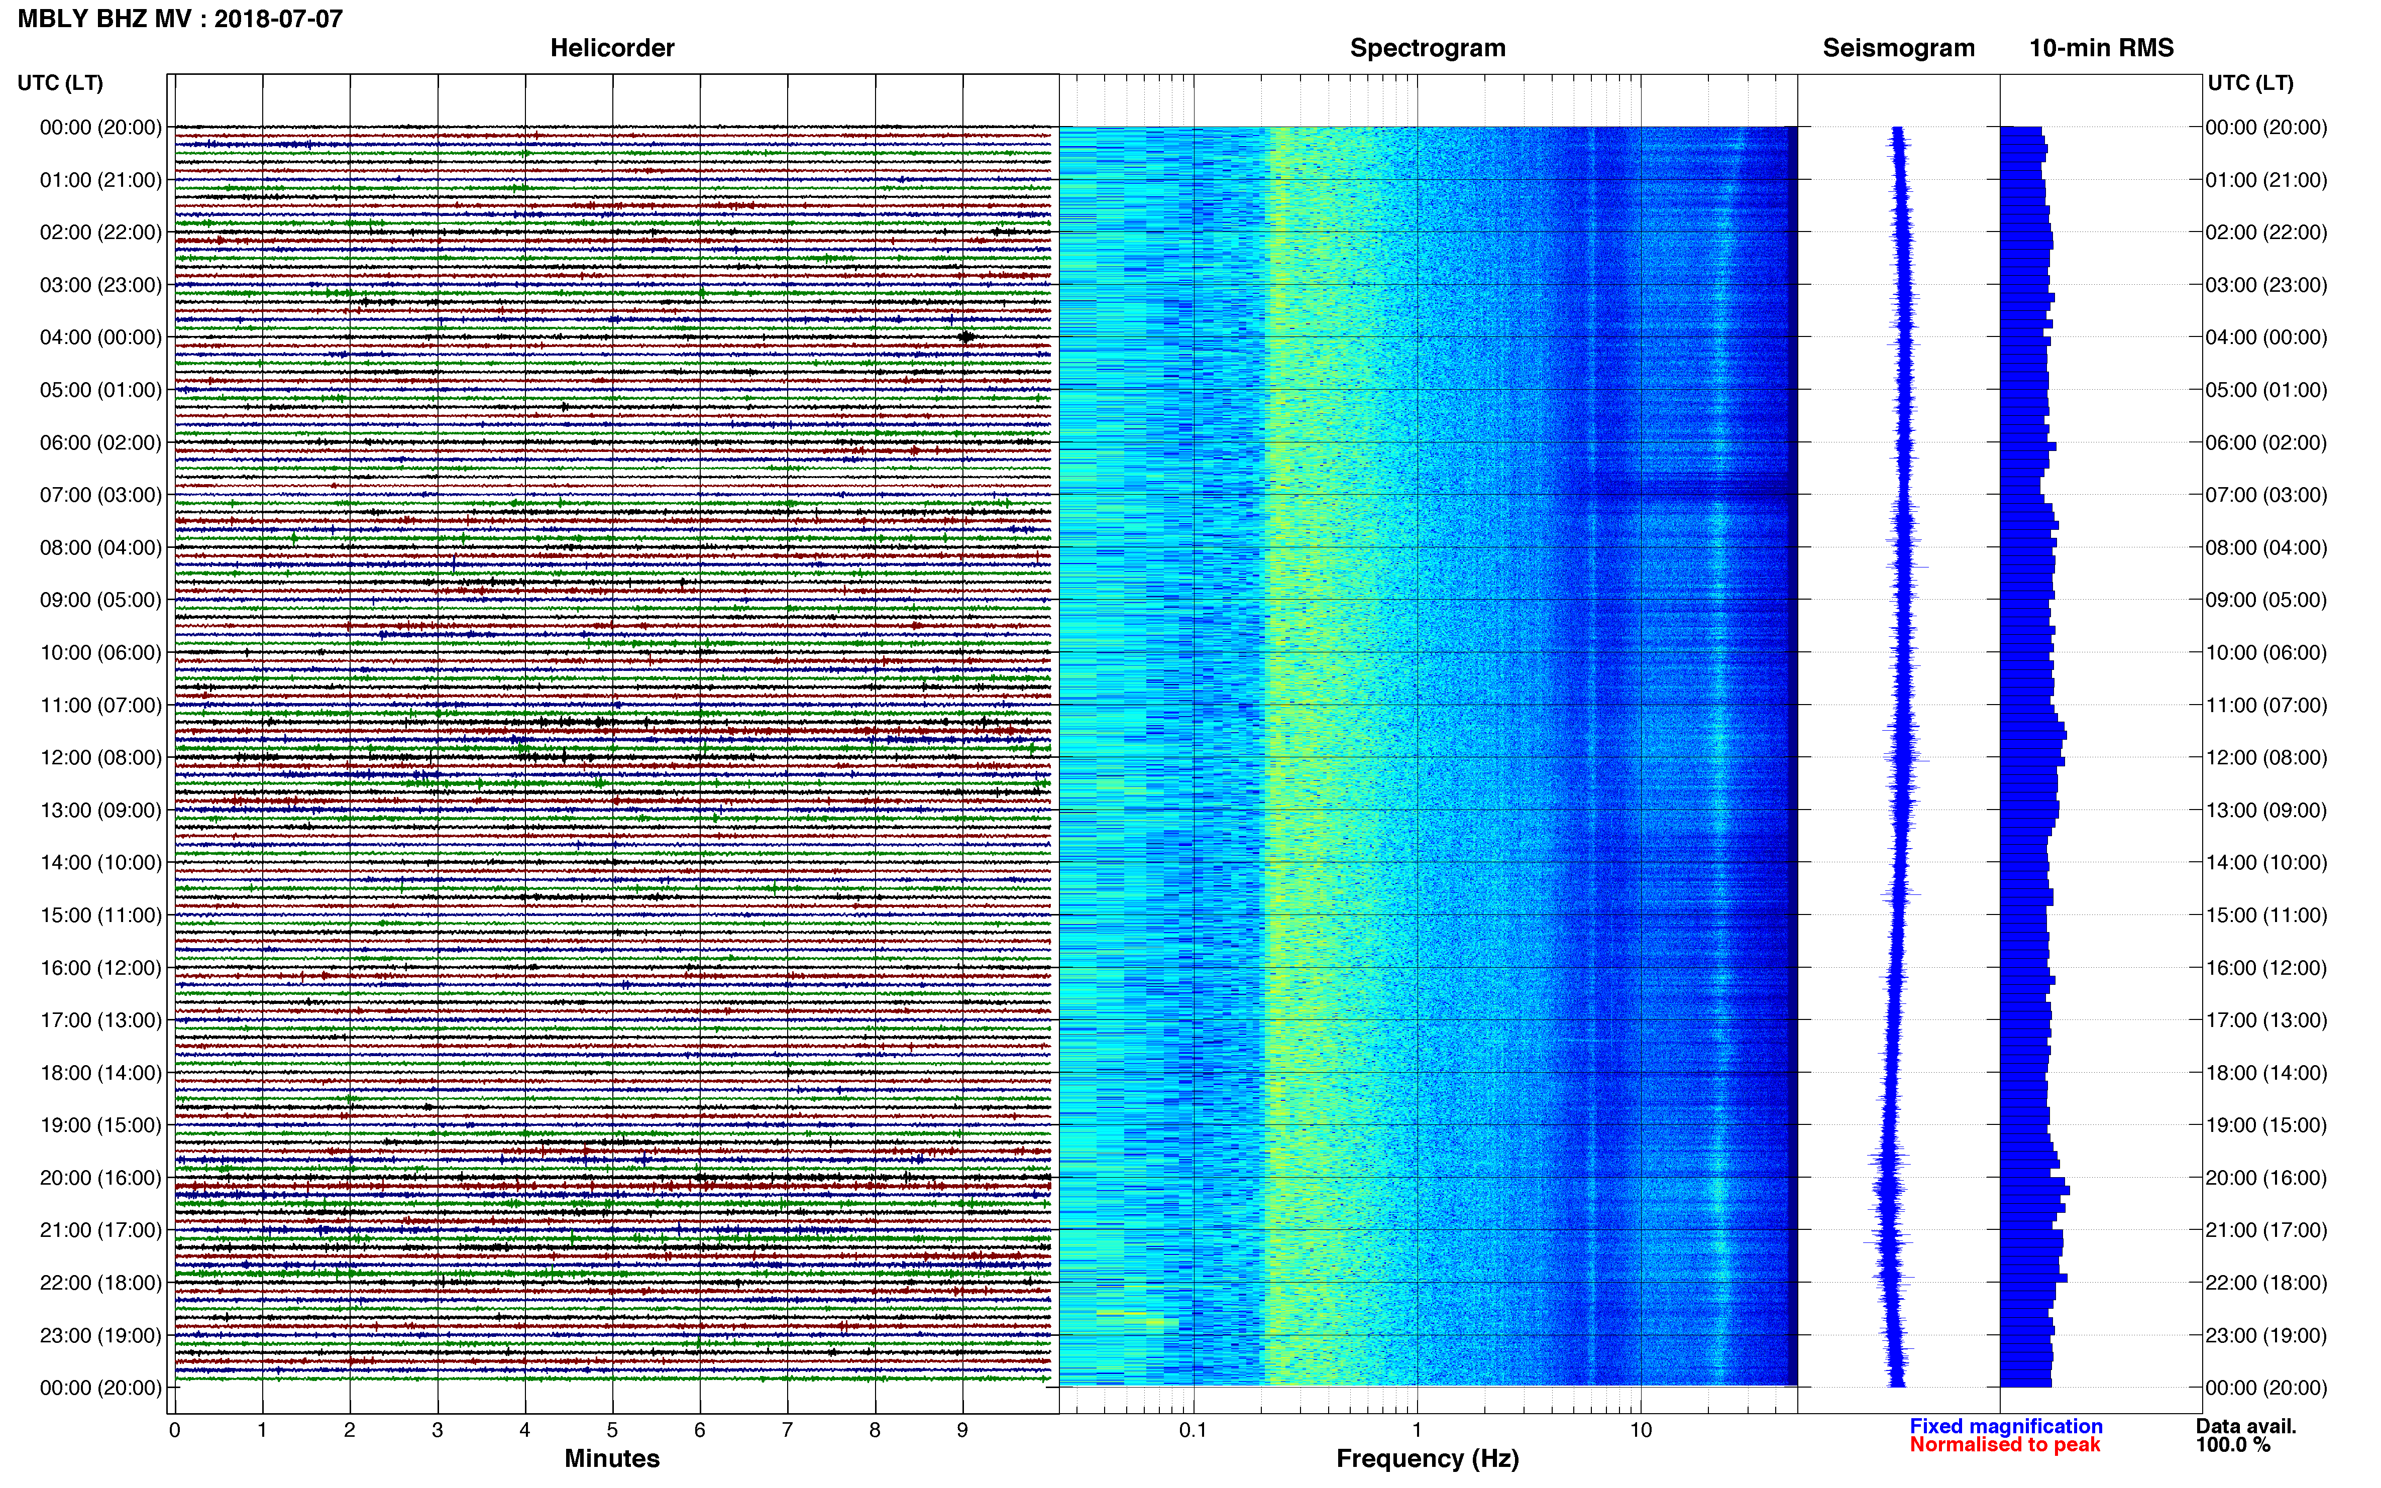Click left time label 06:00 (02:00)
The image size is (2381, 1488).
pos(100,443)
